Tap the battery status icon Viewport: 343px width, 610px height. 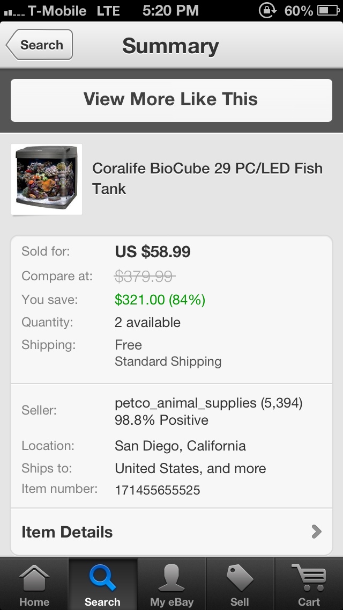click(x=327, y=10)
